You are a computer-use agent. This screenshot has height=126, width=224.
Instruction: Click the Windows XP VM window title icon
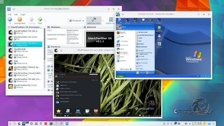coord(118,14)
